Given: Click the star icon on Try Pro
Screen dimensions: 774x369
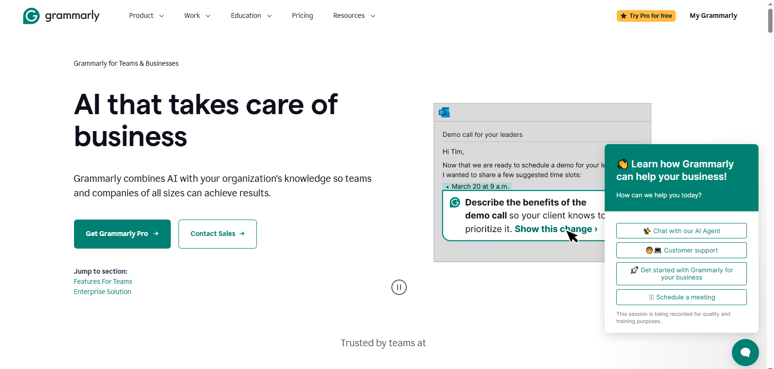Looking at the screenshot, I should (x=624, y=16).
